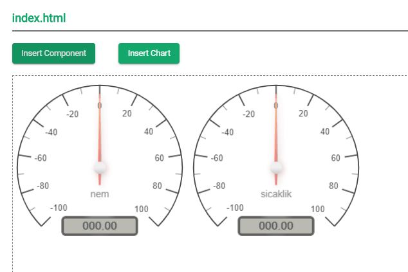This screenshot has width=408, height=272.
Task: Click the Insert Component button
Action: pyautogui.click(x=53, y=53)
